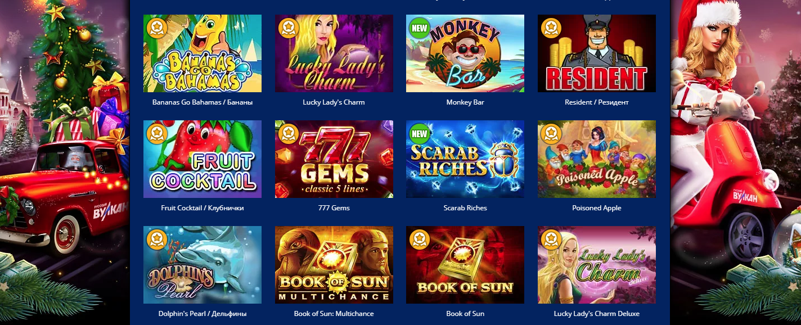Click the medal badge on Book of Sun

coord(420,239)
